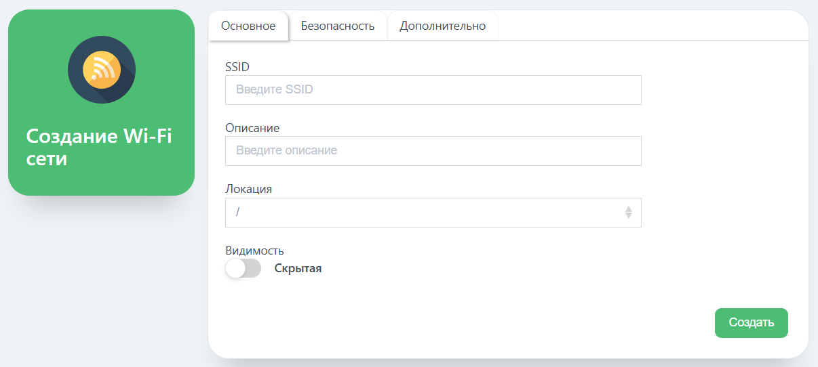Click the Создание Wi-Fi сети heading
This screenshot has width=818, height=367.
99,147
